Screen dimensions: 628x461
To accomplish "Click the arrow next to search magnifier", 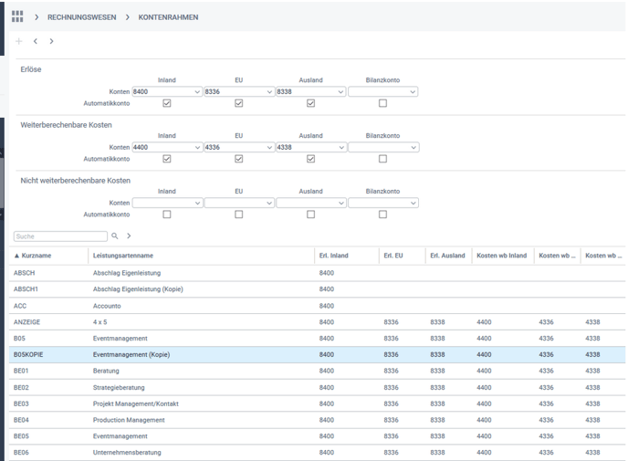I will [129, 236].
